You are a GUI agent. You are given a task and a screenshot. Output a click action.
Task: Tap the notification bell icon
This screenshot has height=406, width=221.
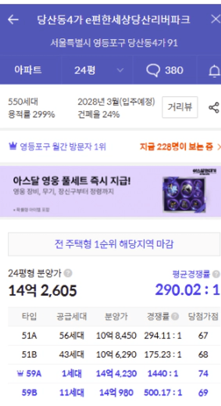click(214, 71)
